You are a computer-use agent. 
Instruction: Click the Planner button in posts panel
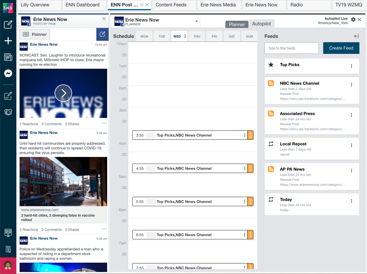click(x=35, y=34)
